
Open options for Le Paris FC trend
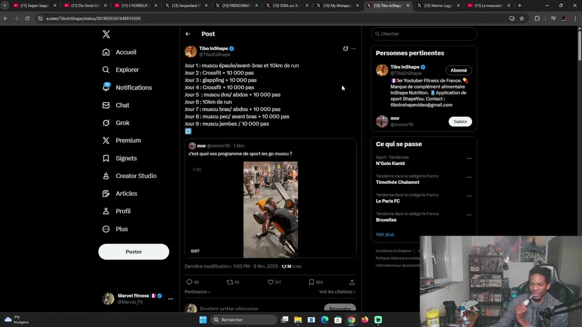pyautogui.click(x=469, y=196)
